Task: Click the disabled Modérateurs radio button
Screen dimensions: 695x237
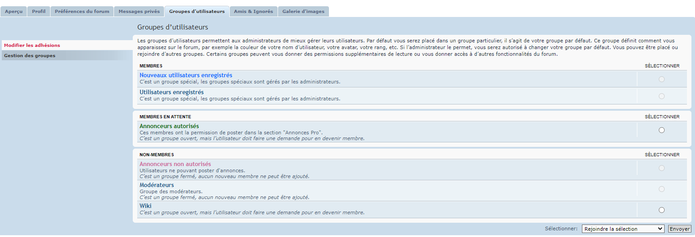Action: click(x=661, y=189)
